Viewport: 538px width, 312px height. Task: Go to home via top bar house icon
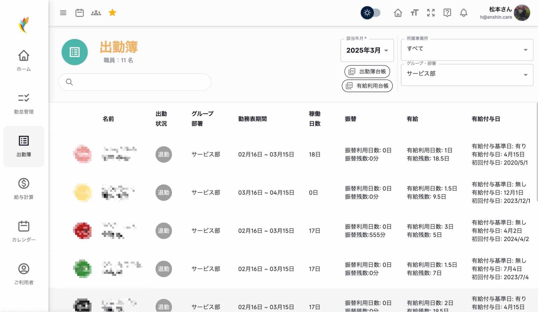[x=398, y=13]
